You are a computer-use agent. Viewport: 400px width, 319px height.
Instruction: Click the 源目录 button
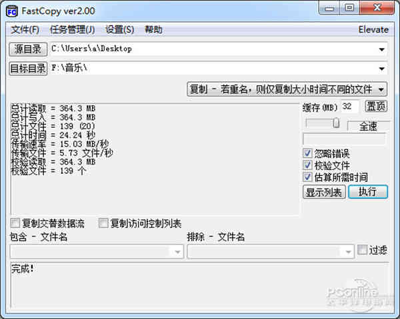coord(28,49)
